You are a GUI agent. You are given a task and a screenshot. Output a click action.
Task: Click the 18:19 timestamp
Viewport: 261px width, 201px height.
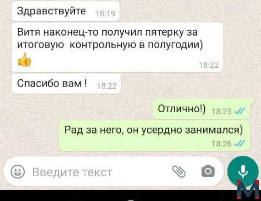105,14
